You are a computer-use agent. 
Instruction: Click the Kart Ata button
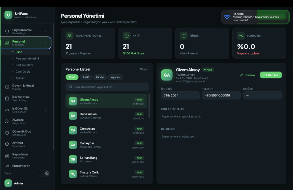[271, 75]
